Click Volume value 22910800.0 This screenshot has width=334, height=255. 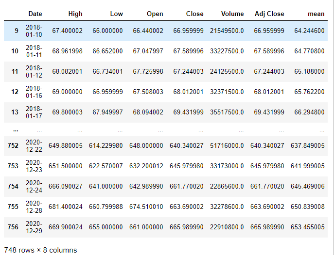(227, 227)
